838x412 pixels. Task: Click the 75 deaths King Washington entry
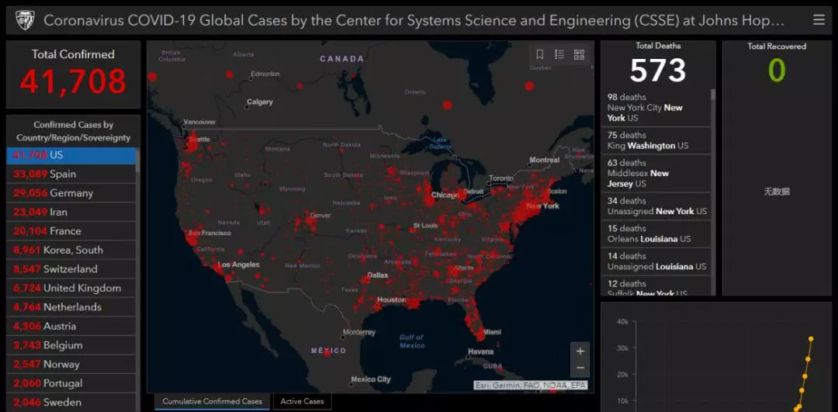pos(656,140)
